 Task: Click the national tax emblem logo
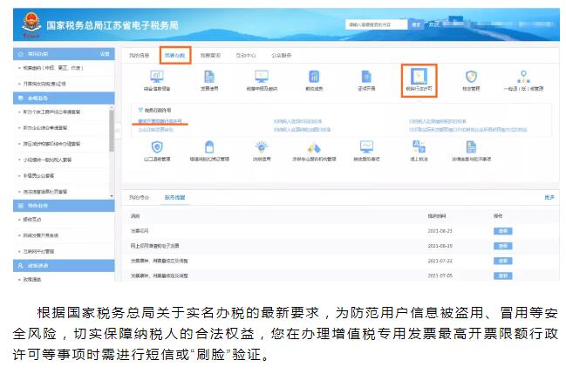[x=31, y=24]
